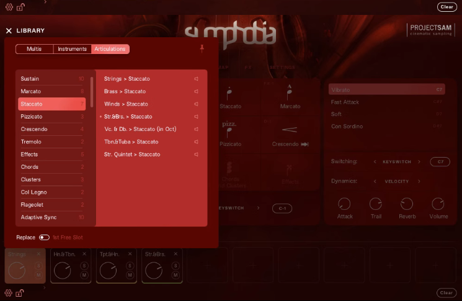This screenshot has height=301, width=462.
Task: Solo the Str.&Brs. slot
Action: click(x=175, y=266)
